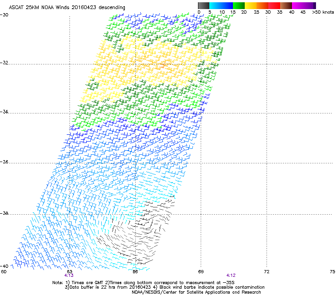Click the '-34' latitude axis label
The width and height of the screenshot is (336, 295).
coord(4,112)
